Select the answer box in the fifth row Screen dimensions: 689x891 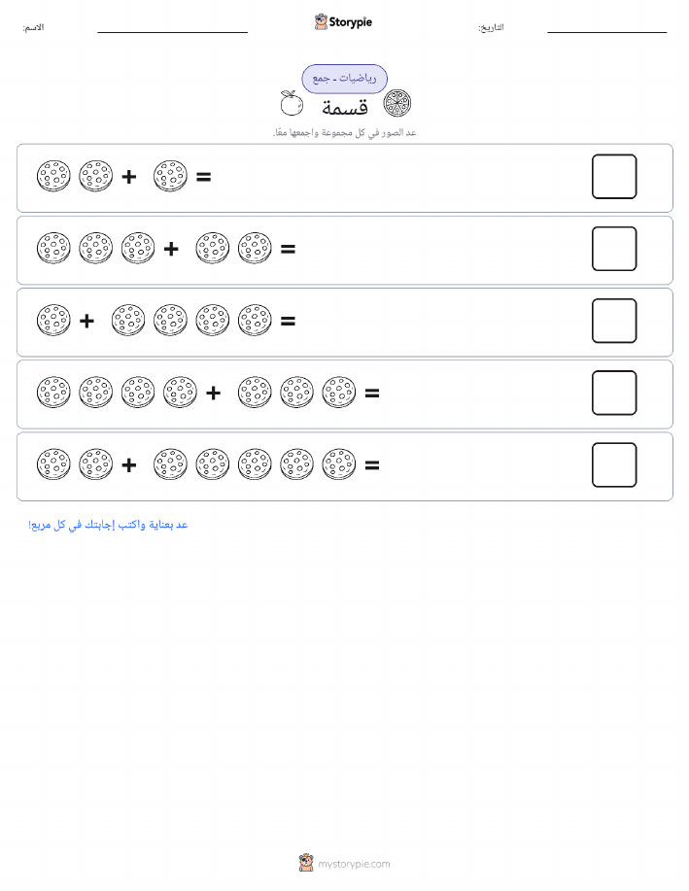(x=614, y=464)
